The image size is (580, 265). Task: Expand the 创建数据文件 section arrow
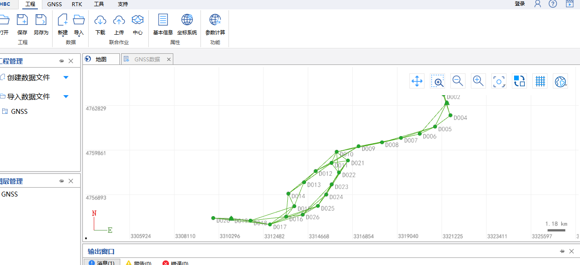(66, 77)
